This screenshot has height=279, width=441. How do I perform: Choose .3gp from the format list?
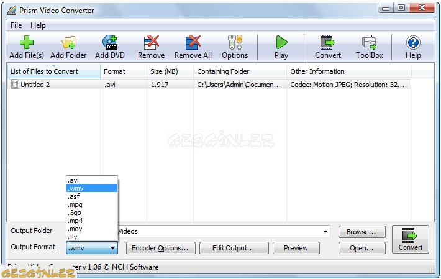pos(92,213)
